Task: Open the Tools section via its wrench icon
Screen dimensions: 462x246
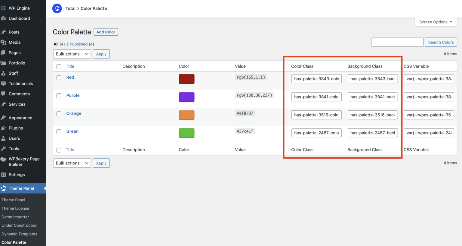Action: [4, 148]
